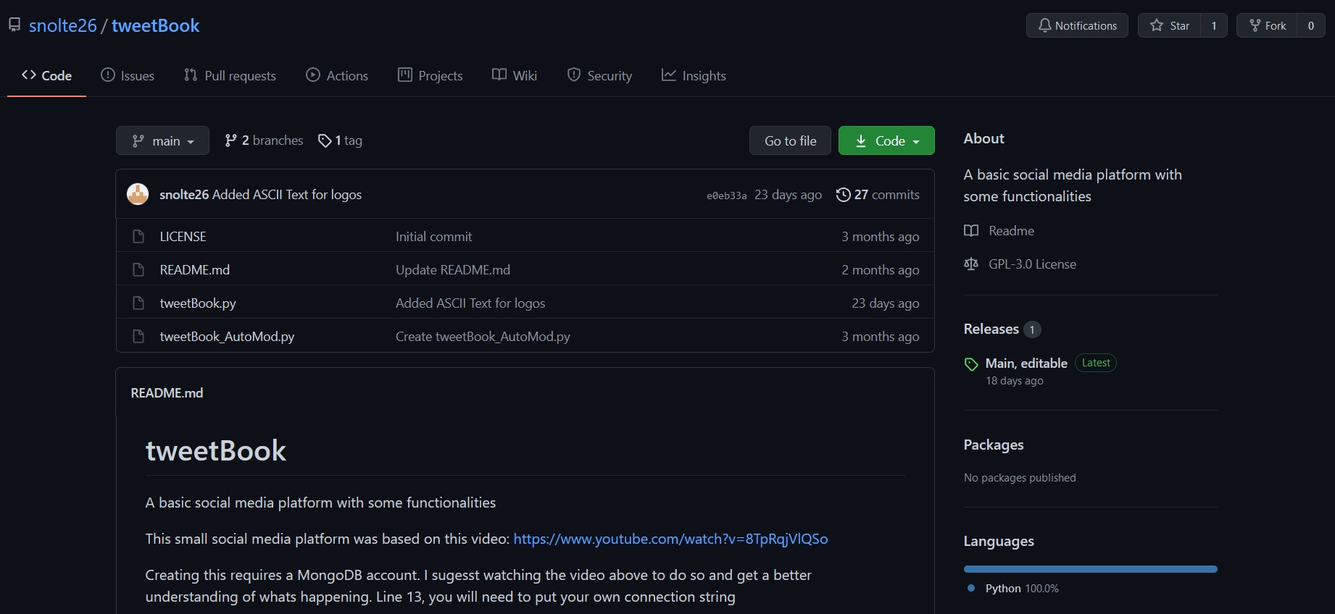The image size is (1335, 614).
Task: Open the Actions tab
Action: [337, 75]
